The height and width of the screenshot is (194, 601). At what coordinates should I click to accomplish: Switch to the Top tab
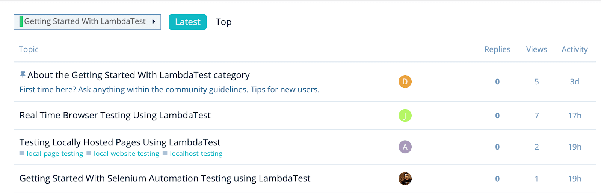tap(223, 22)
